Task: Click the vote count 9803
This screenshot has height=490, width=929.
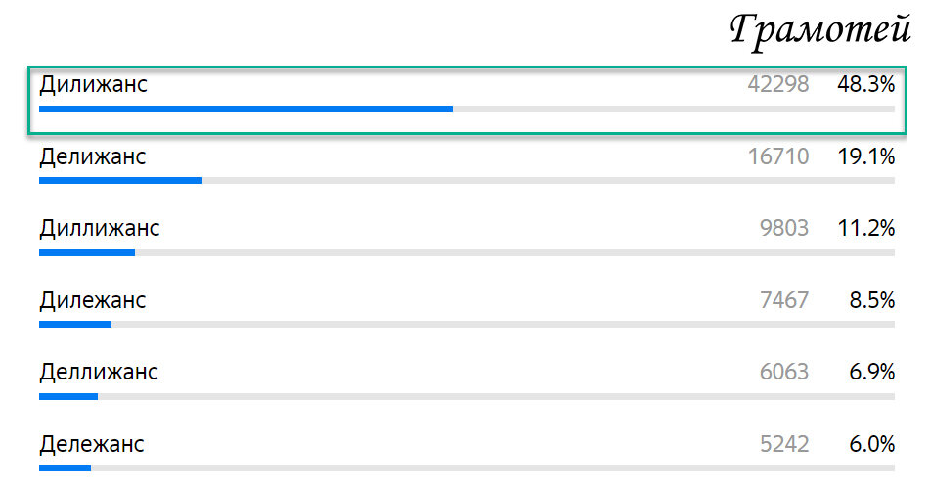Action: coord(784,229)
